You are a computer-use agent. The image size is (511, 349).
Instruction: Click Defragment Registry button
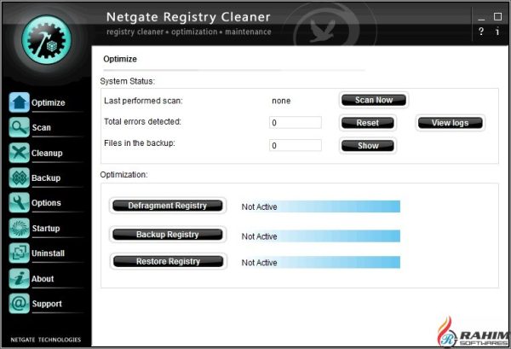click(168, 206)
